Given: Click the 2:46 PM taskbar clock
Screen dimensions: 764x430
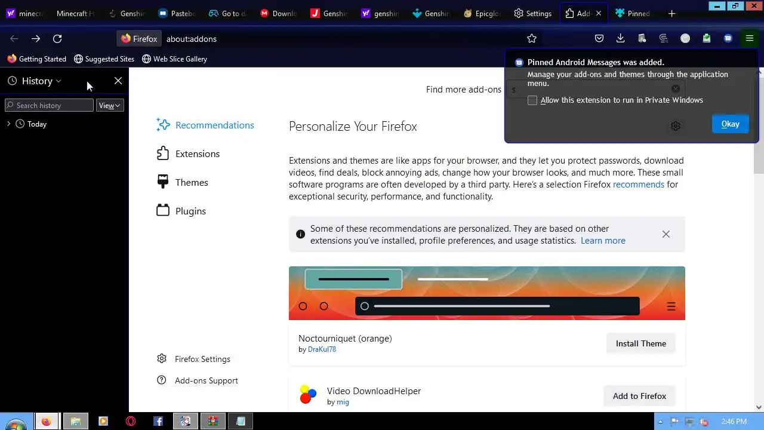Looking at the screenshot, I should [x=734, y=421].
